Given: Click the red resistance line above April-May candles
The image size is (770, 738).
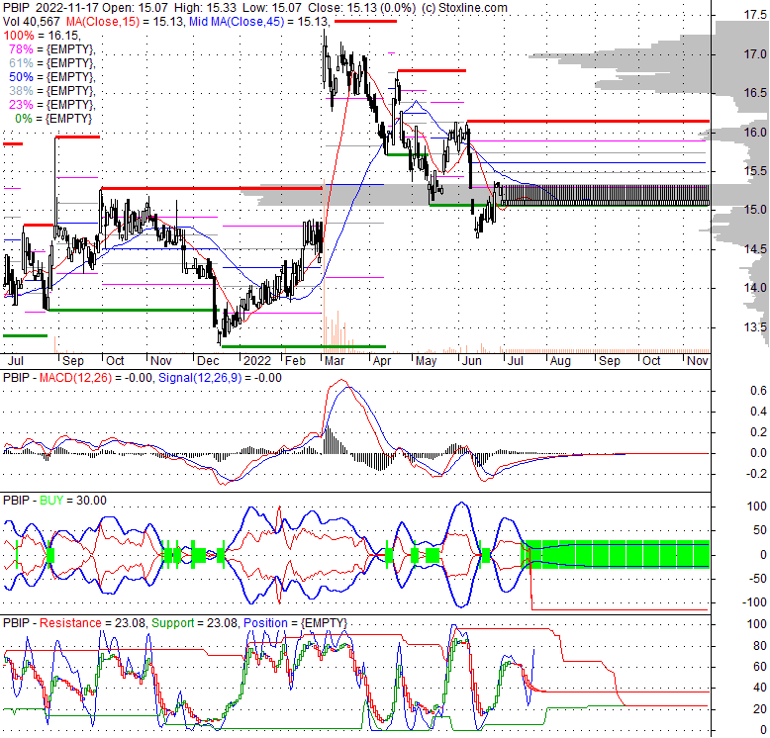Looking at the screenshot, I should (432, 70).
